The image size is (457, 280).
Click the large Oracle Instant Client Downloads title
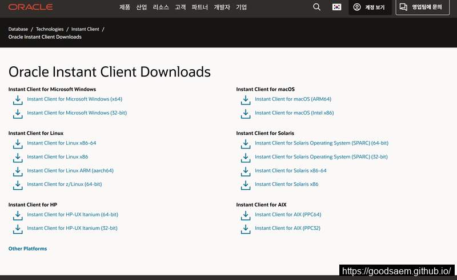click(109, 72)
